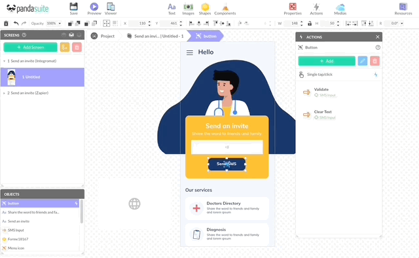
Task: Select the Single tap/click trigger row
Action: (x=339, y=75)
